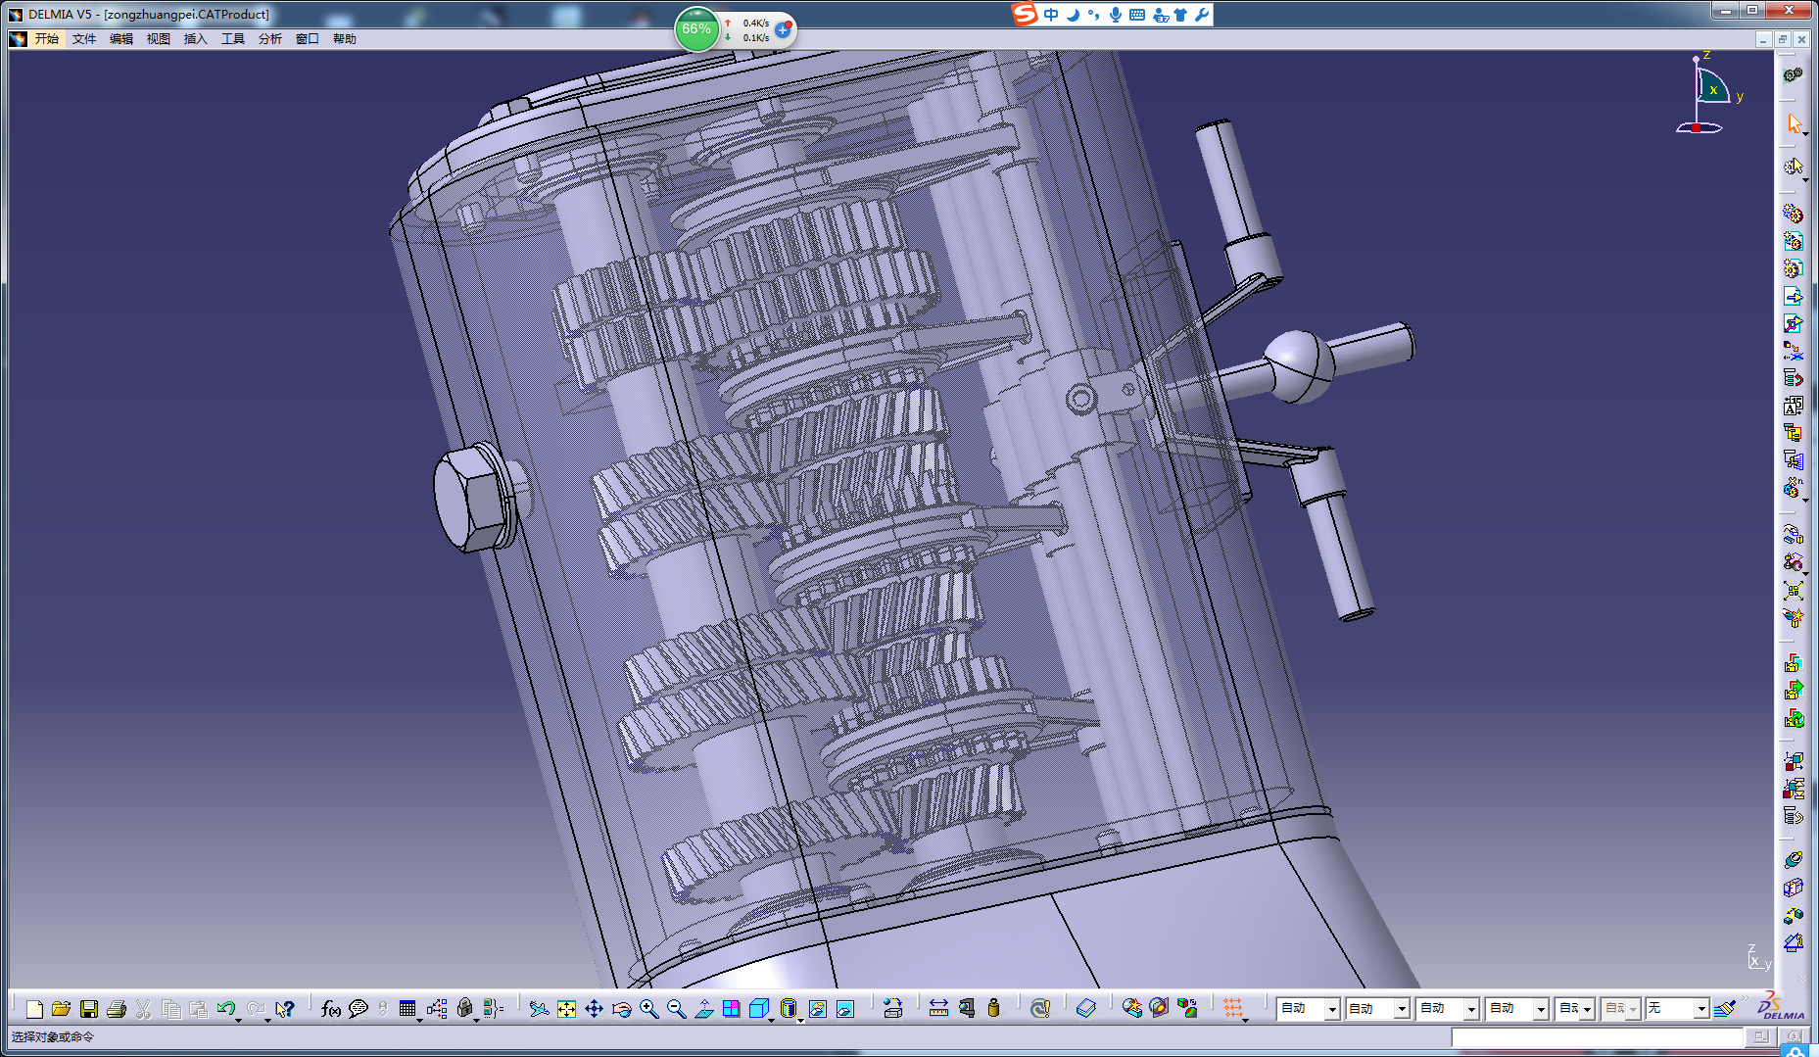The image size is (1819, 1057).
Task: Print the model with printer icon
Action: 116,1009
